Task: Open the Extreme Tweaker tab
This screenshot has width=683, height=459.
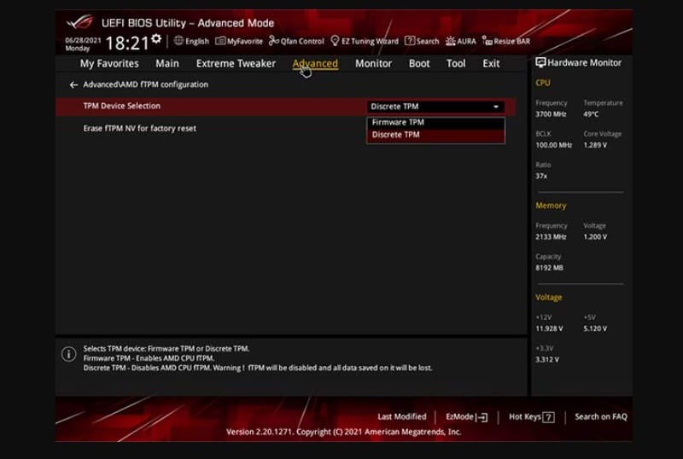Action: (x=236, y=64)
